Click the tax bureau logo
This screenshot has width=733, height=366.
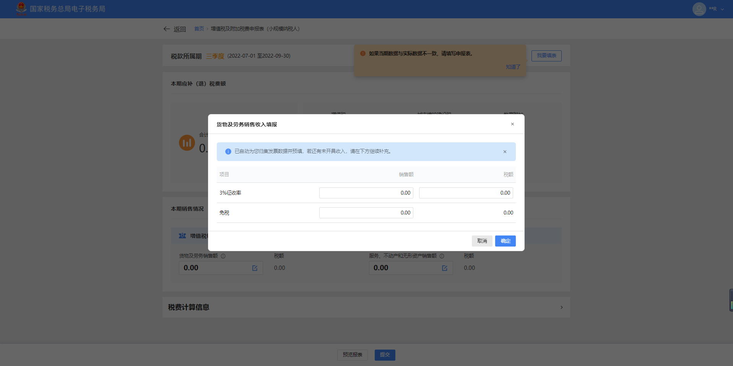tap(21, 8)
